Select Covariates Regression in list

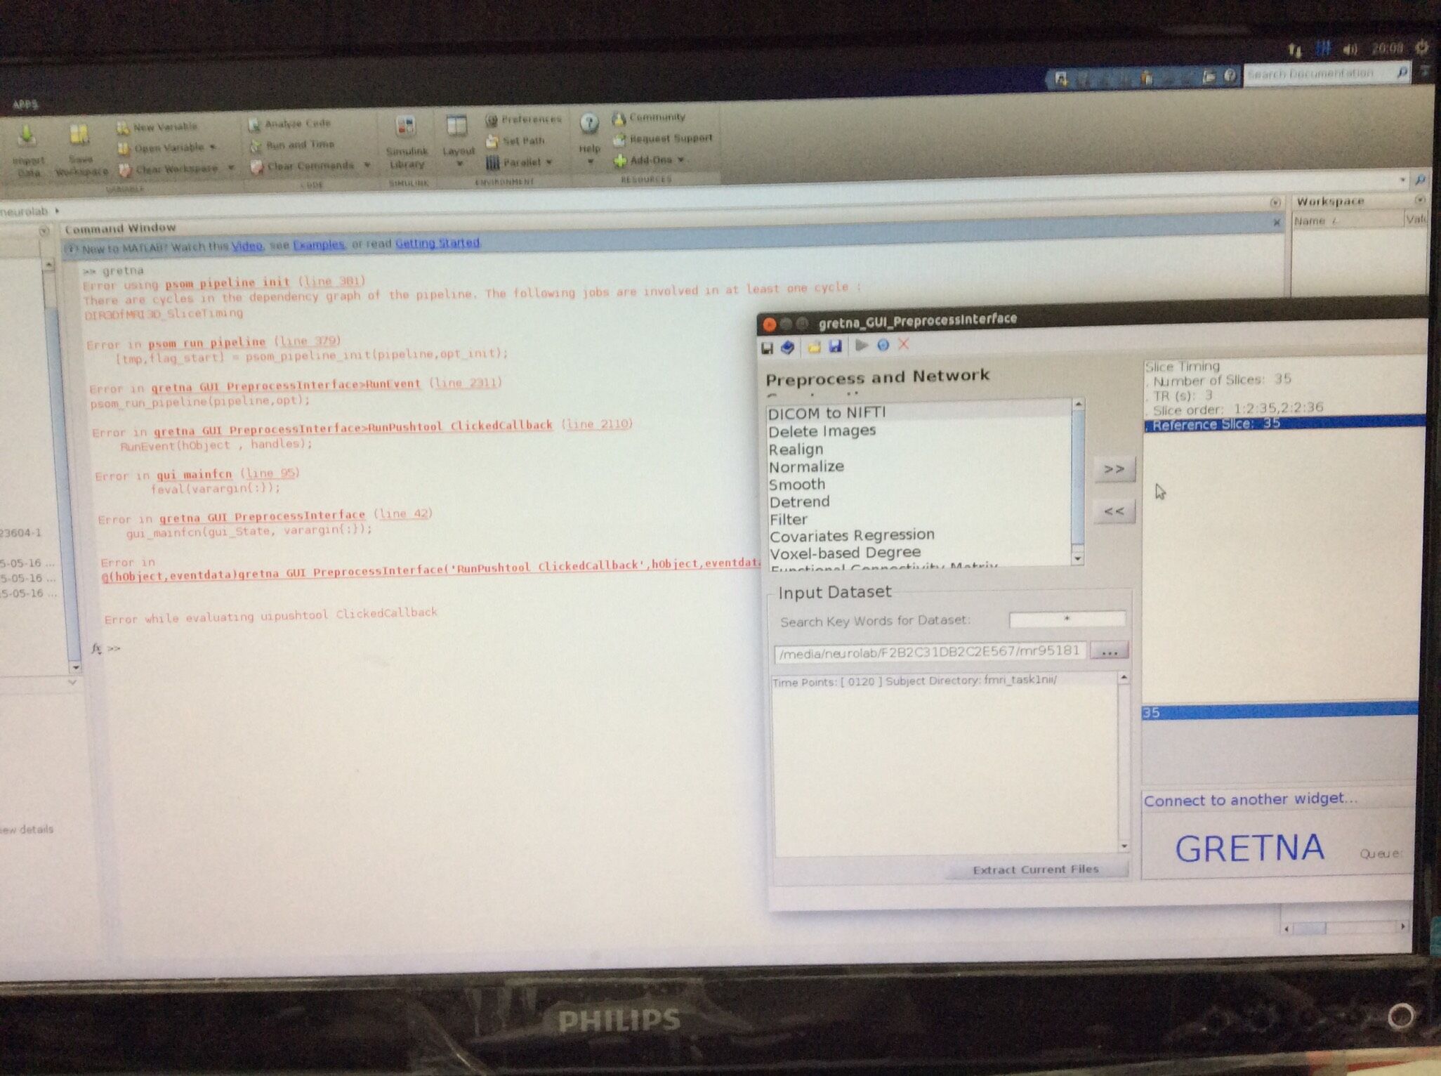tap(919, 536)
